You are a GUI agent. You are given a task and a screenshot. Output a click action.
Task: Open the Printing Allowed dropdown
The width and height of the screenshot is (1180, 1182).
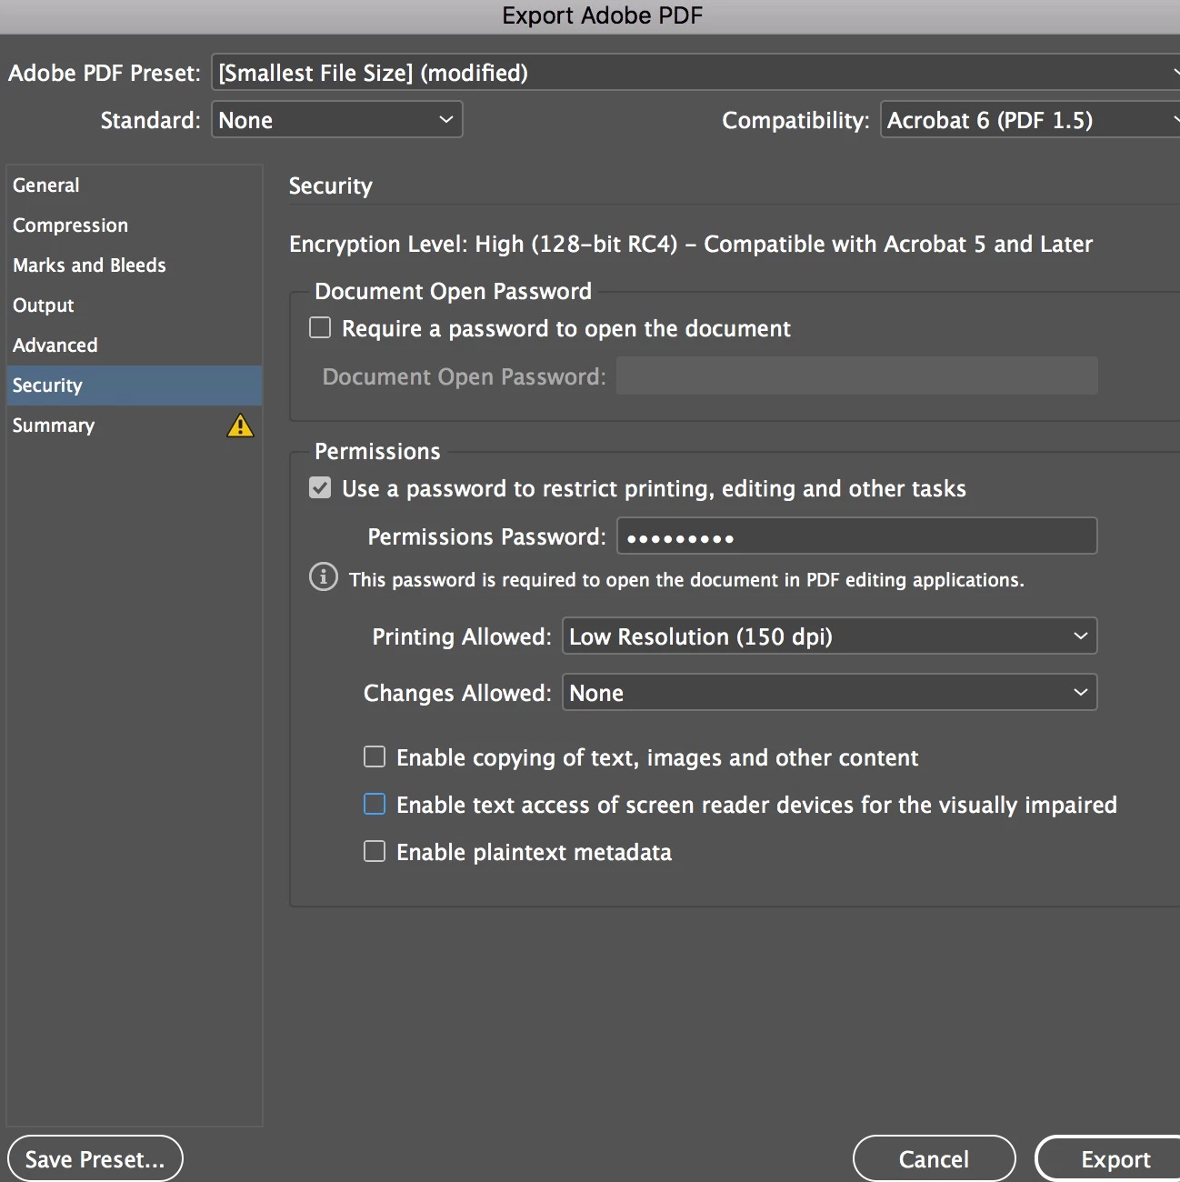(830, 636)
